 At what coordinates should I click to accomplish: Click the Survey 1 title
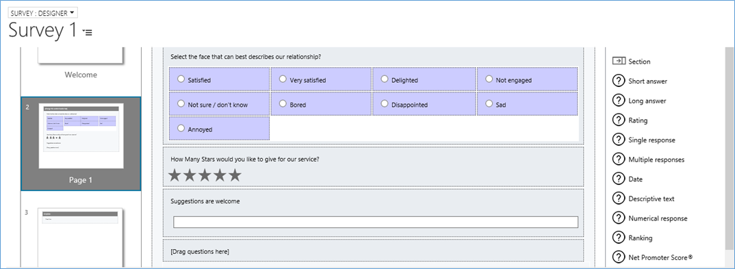42,31
